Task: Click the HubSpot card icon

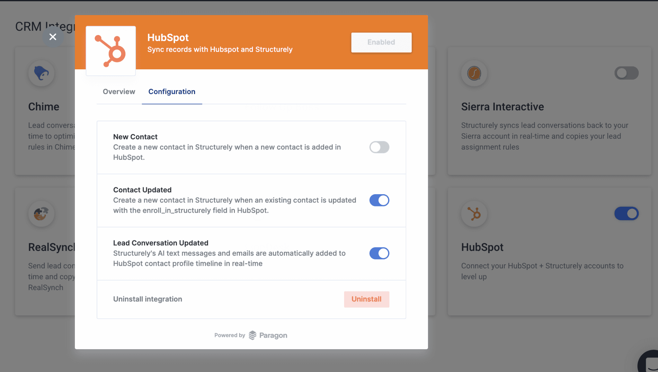Action: (474, 214)
